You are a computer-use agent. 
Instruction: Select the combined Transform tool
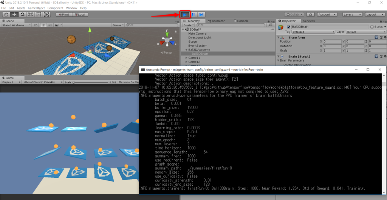pyautogui.click(x=47, y=15)
